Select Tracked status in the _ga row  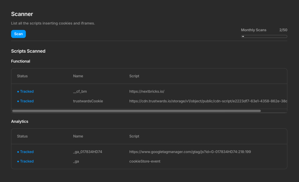coord(27,161)
